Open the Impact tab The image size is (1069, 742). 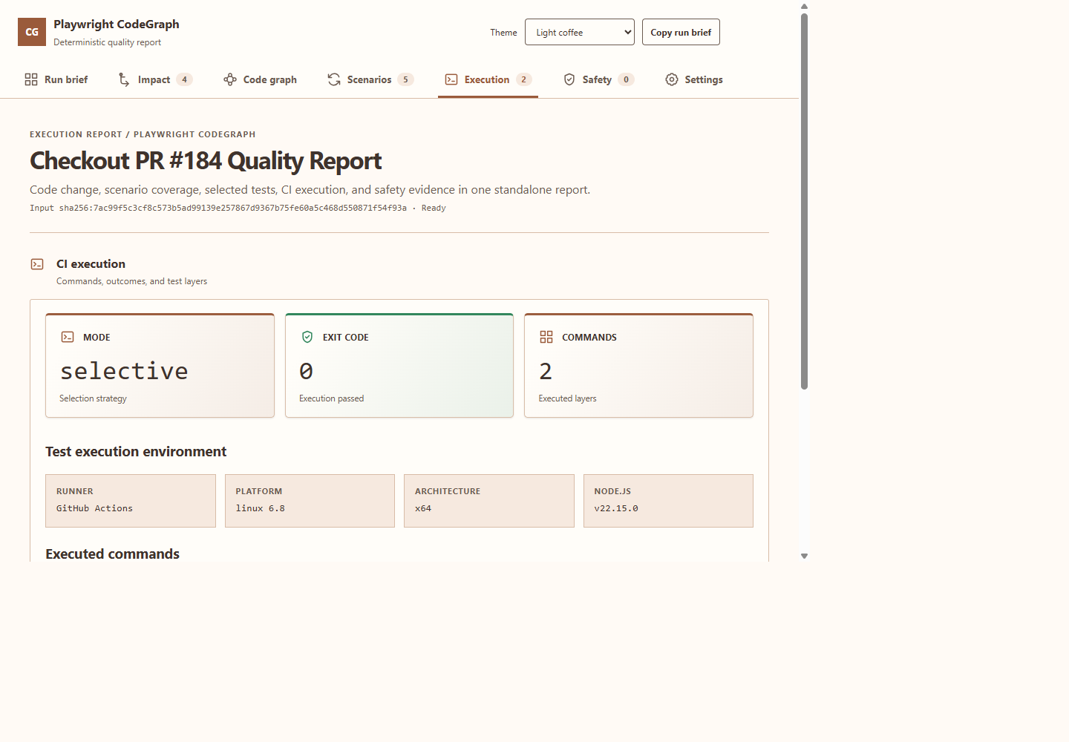[155, 79]
